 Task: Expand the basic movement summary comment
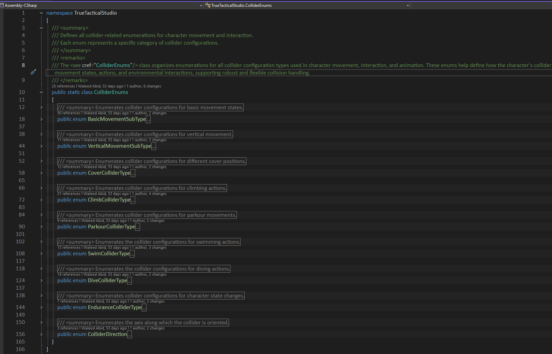point(41,107)
